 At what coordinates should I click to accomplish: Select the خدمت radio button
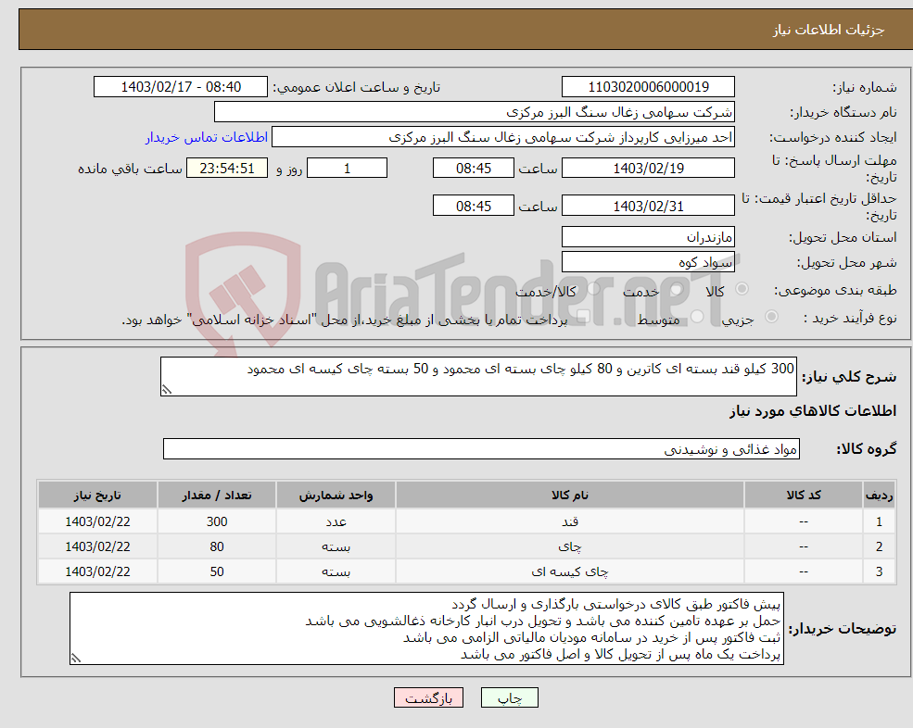(677, 289)
